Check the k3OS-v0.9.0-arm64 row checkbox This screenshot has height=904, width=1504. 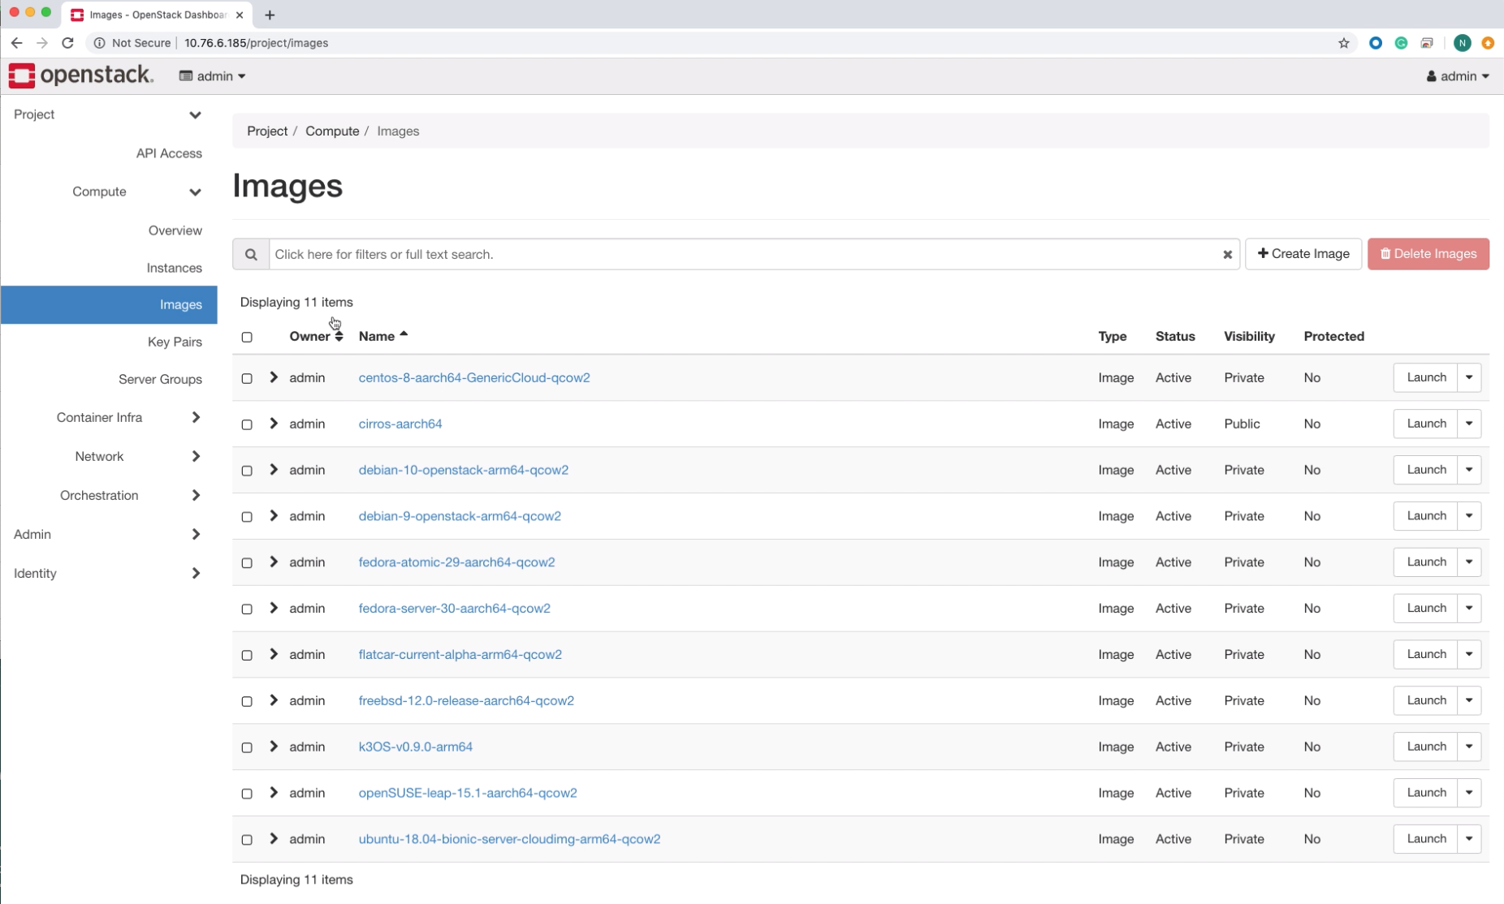[x=247, y=747]
